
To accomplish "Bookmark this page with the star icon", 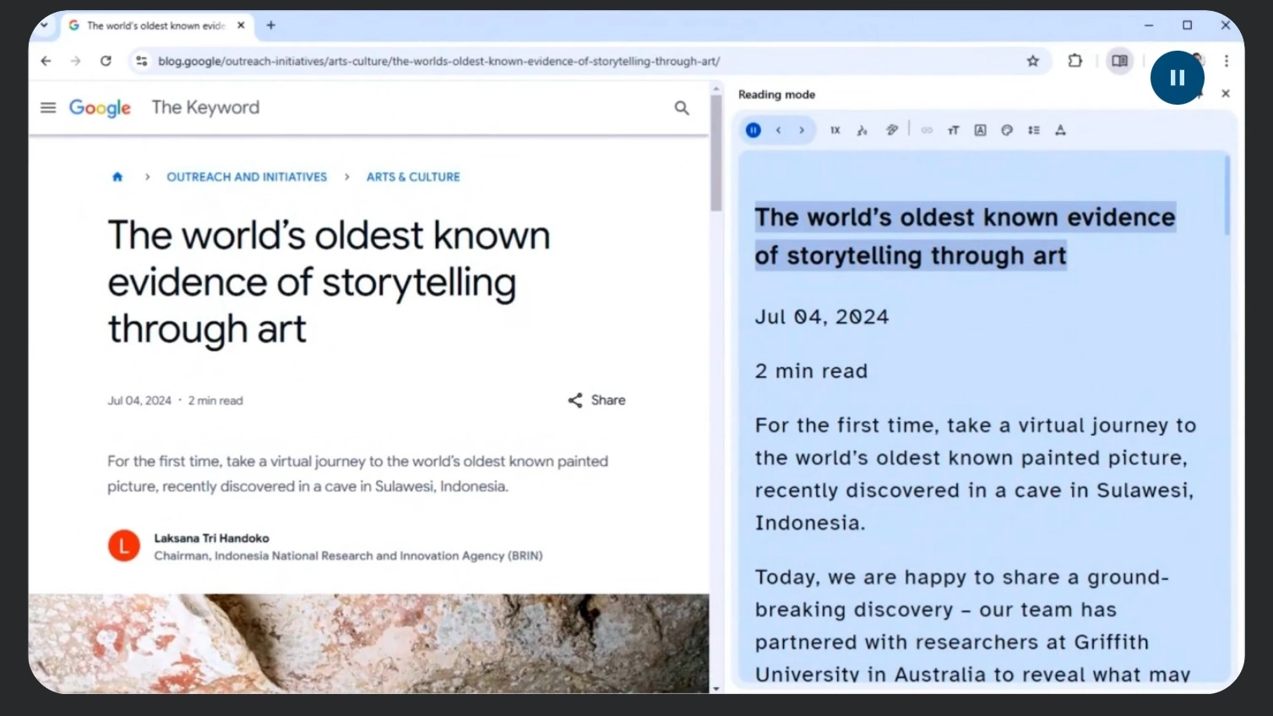I will pyautogui.click(x=1032, y=61).
